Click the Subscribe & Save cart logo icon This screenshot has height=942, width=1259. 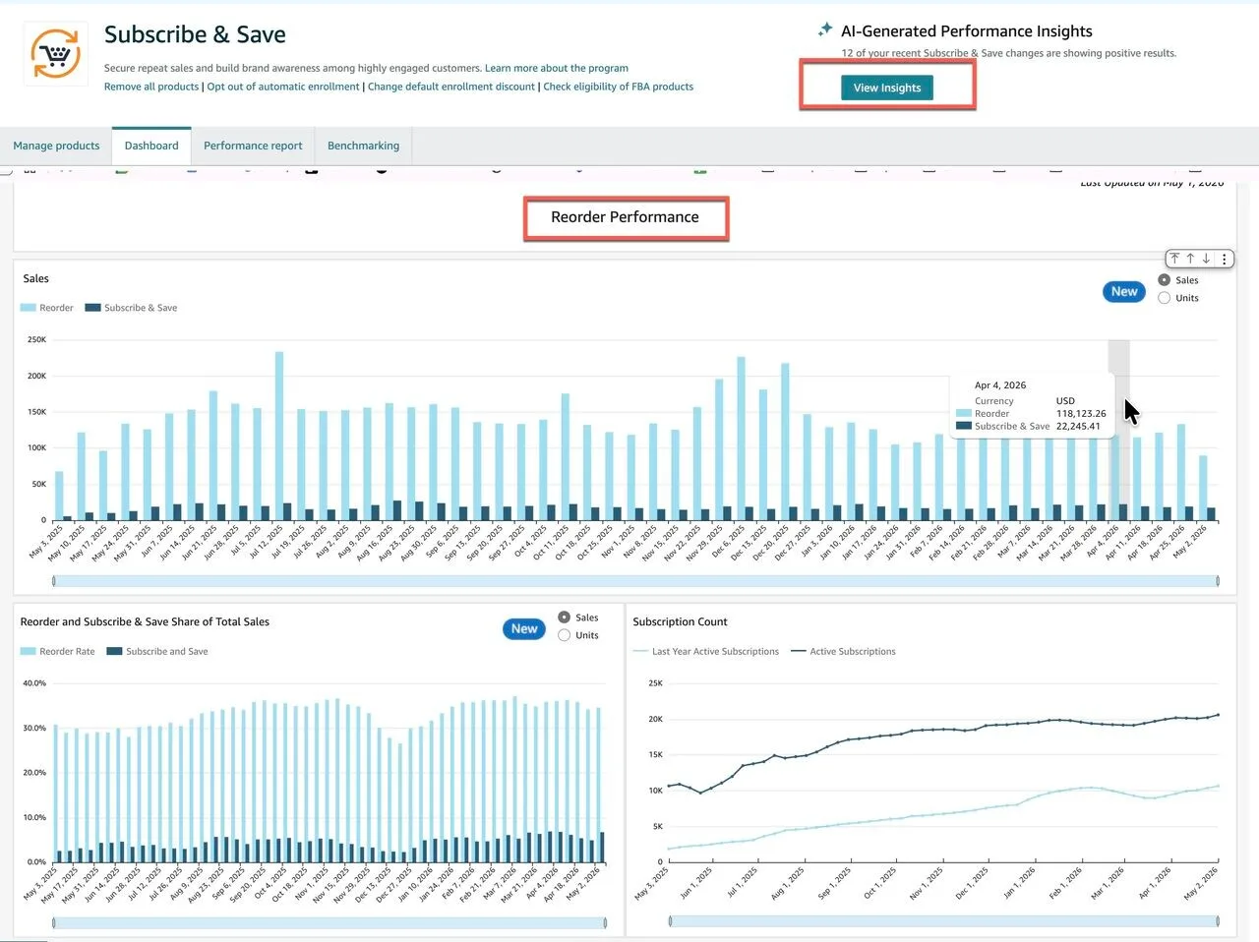click(x=55, y=53)
